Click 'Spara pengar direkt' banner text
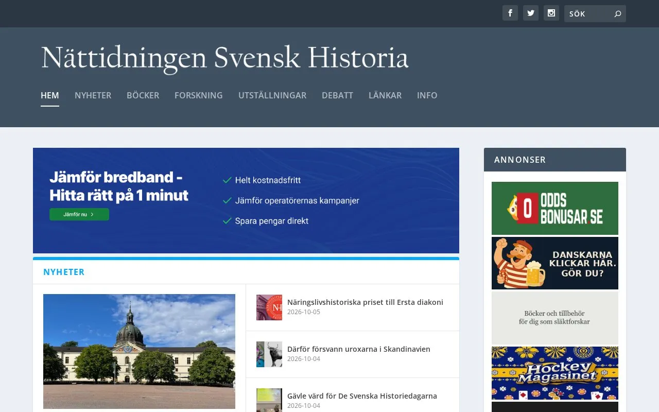 [x=272, y=221]
